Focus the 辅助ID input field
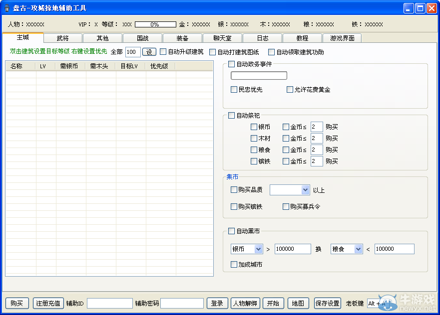 pyautogui.click(x=110, y=303)
